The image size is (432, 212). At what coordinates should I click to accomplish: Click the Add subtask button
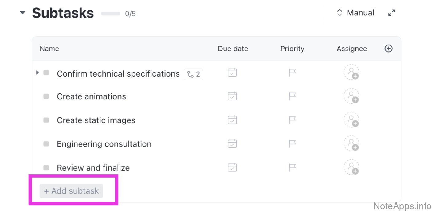pyautogui.click(x=71, y=191)
